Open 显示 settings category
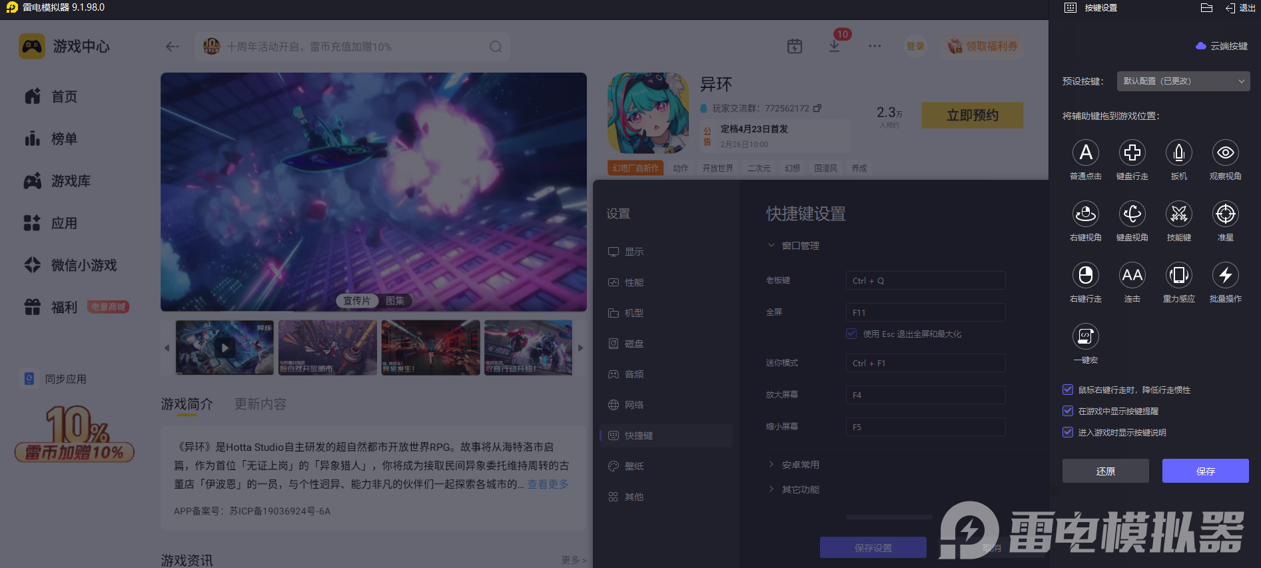The image size is (1261, 568). (x=666, y=252)
